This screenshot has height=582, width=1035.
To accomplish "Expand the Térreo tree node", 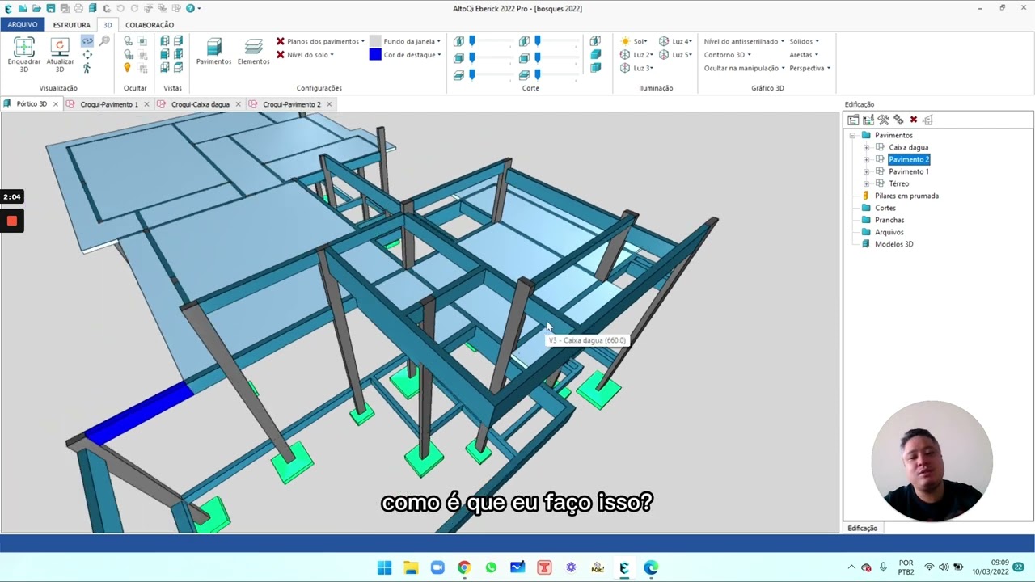I will point(866,183).
